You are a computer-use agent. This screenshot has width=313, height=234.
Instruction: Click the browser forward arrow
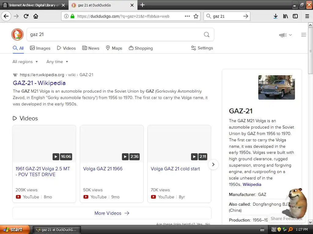point(16,16)
